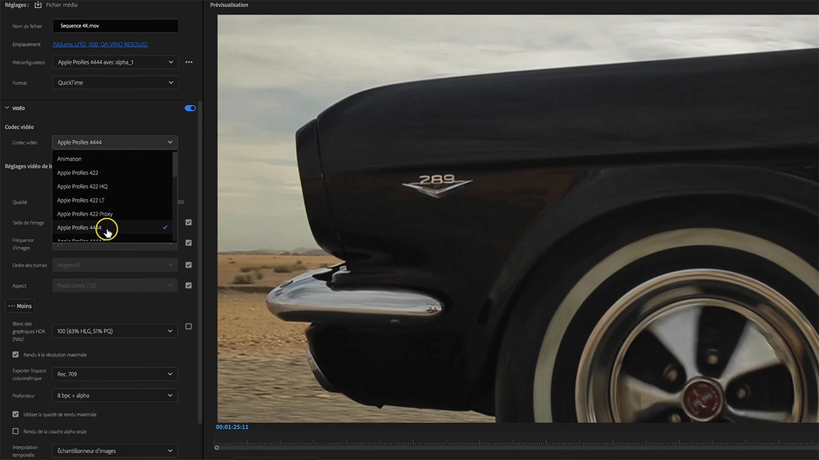Click the car preview image

point(518,218)
